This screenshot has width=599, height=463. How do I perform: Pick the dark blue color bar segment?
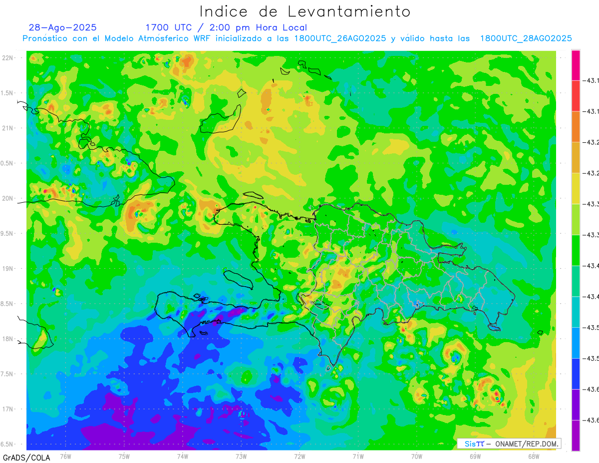pyautogui.click(x=576, y=374)
